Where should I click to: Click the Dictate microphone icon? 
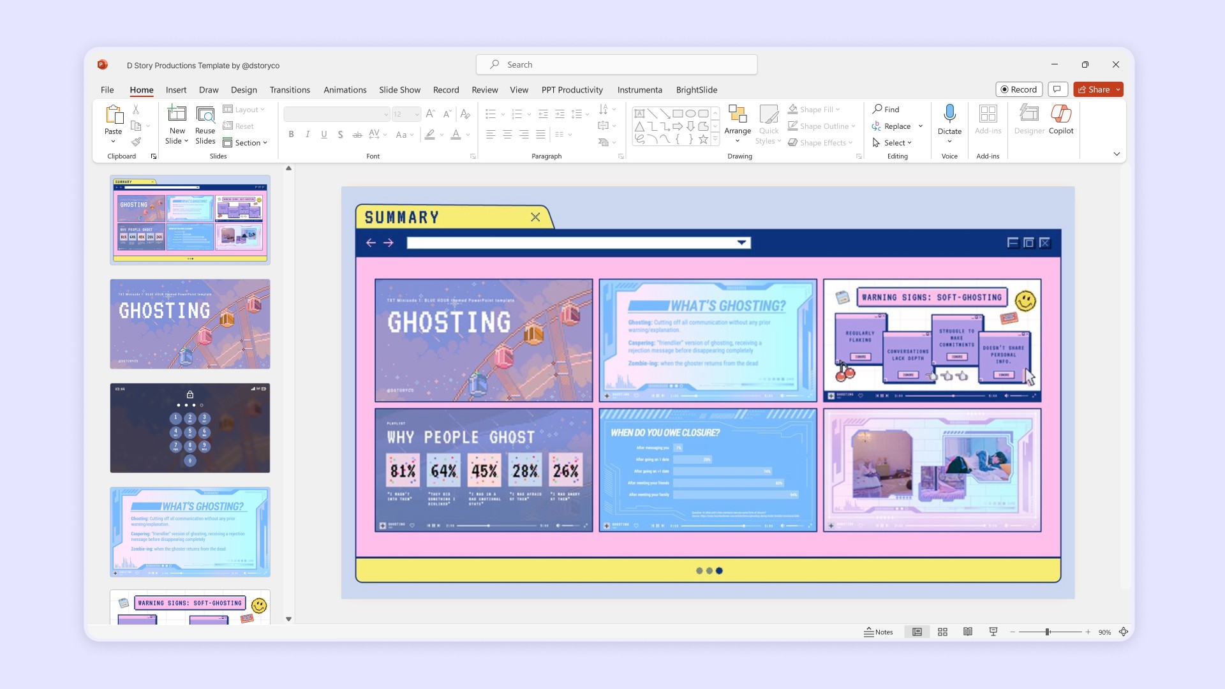click(x=949, y=114)
